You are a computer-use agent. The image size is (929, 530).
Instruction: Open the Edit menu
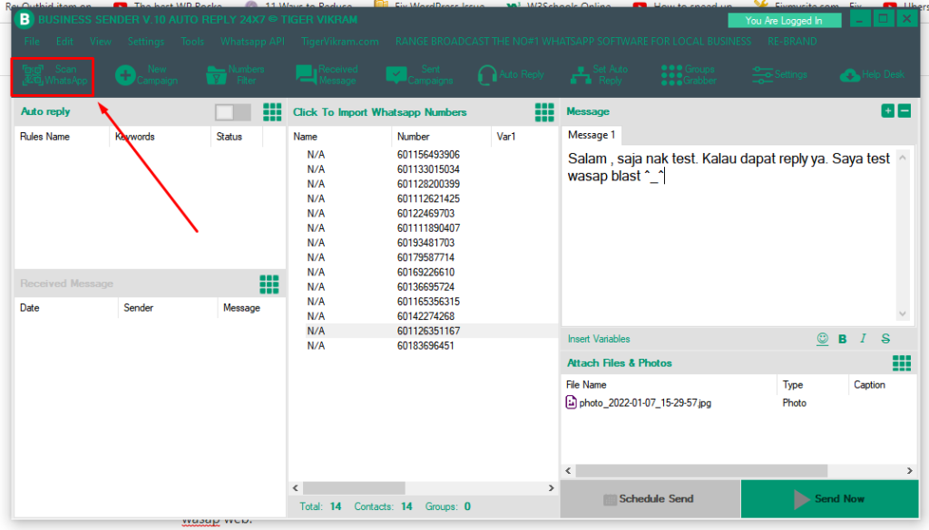tap(64, 42)
